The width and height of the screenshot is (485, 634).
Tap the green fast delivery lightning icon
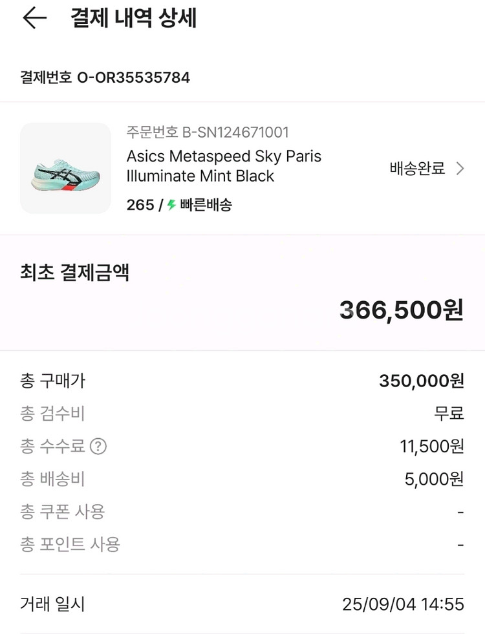tap(171, 205)
